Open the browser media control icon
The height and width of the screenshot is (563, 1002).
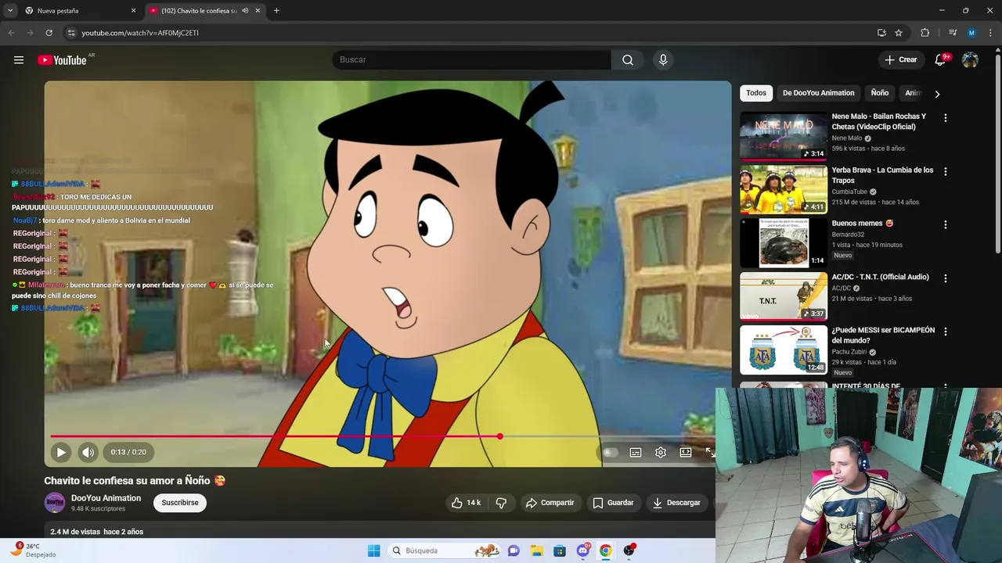953,33
